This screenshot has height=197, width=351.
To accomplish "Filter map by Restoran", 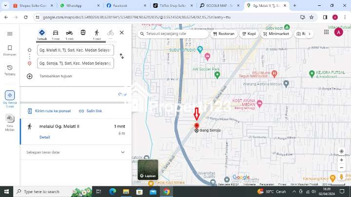I will (224, 34).
